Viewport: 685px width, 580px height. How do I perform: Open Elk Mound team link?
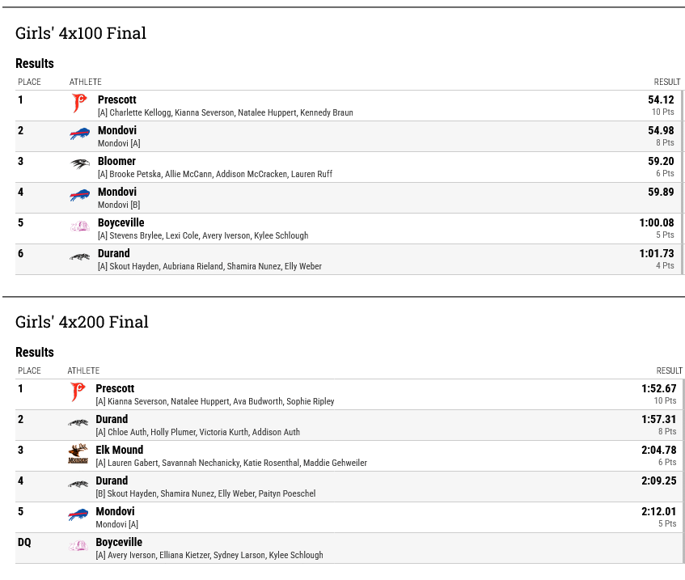(119, 451)
